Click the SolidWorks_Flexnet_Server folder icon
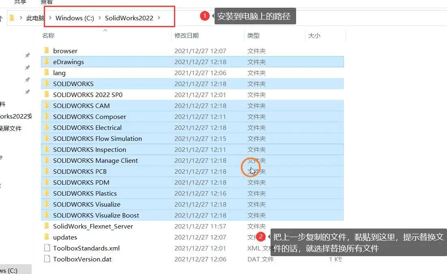The width and height of the screenshot is (447, 274). (x=47, y=226)
